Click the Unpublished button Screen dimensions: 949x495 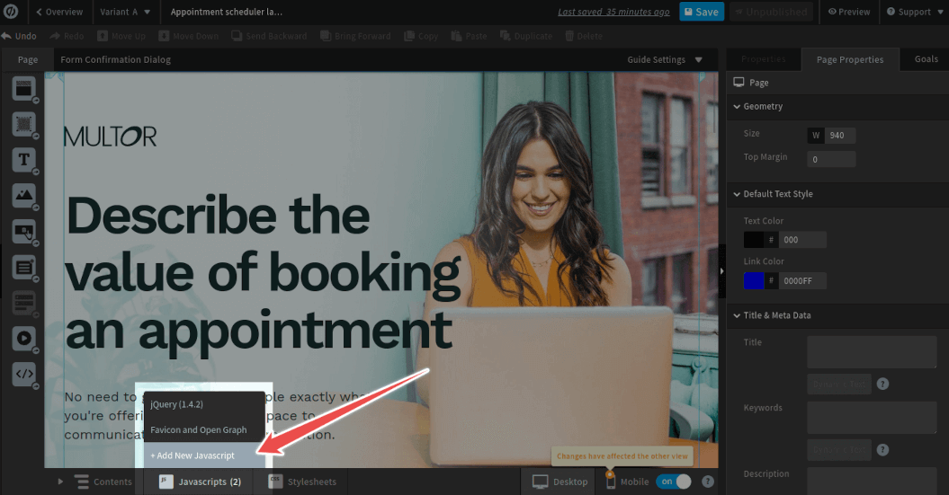[x=770, y=12]
